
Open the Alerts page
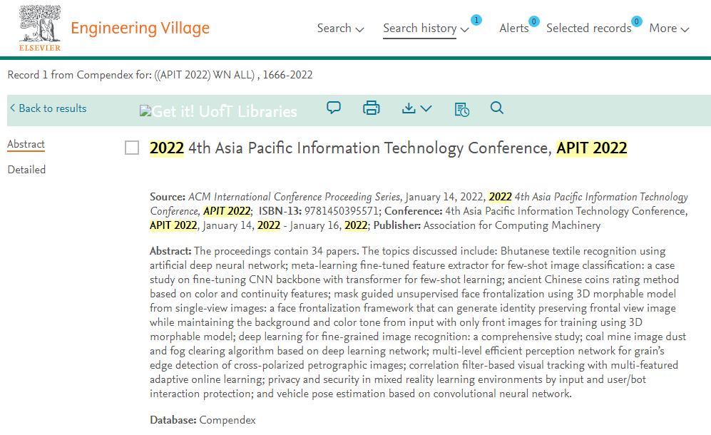(x=513, y=29)
